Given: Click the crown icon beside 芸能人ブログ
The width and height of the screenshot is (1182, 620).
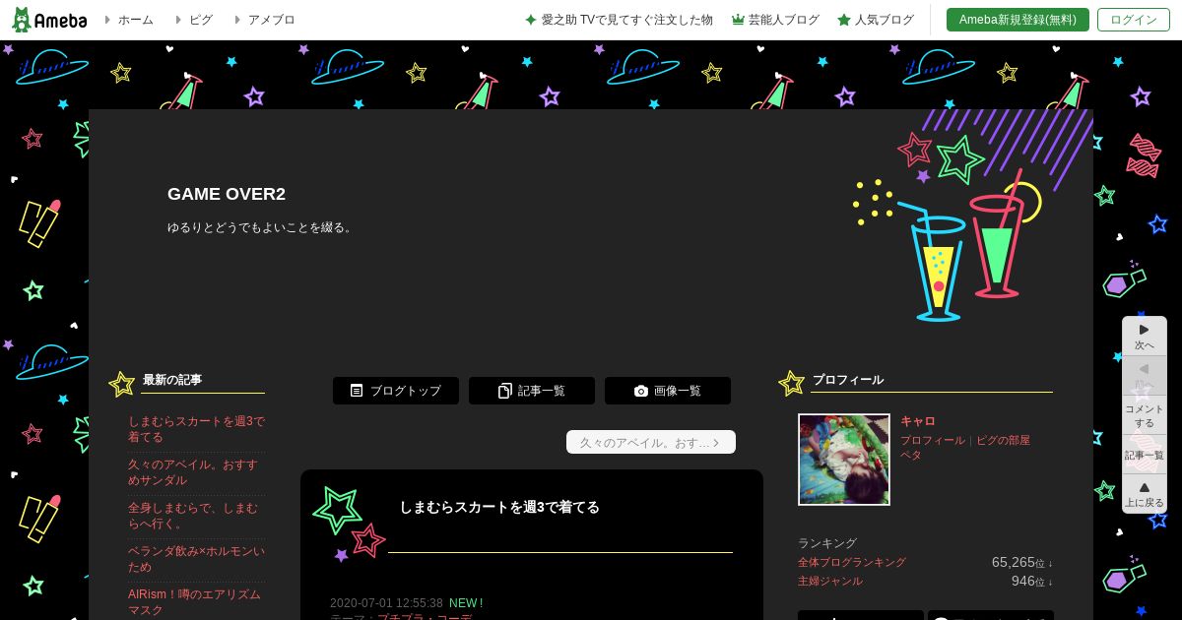Looking at the screenshot, I should pos(738,20).
